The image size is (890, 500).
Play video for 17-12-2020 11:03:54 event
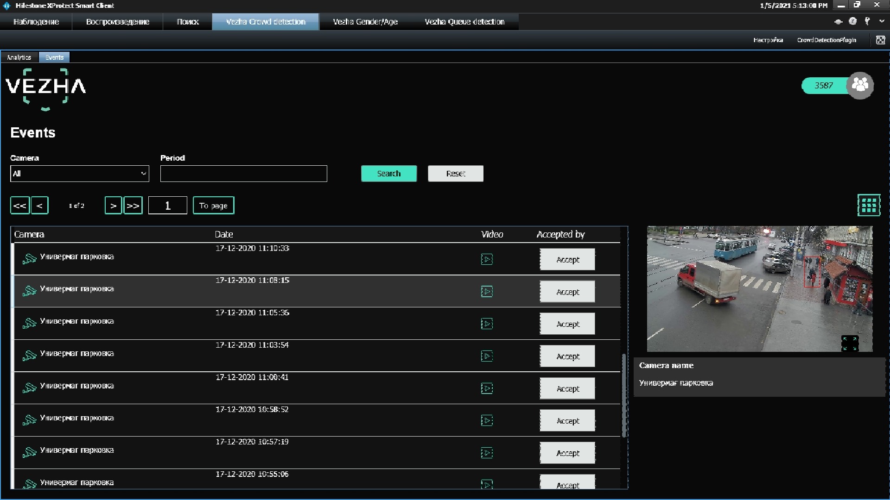[487, 356]
